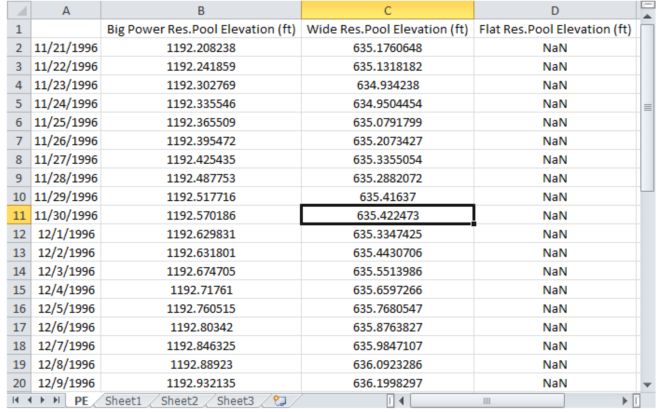Select column B header
The height and width of the screenshot is (412, 660).
(201, 10)
